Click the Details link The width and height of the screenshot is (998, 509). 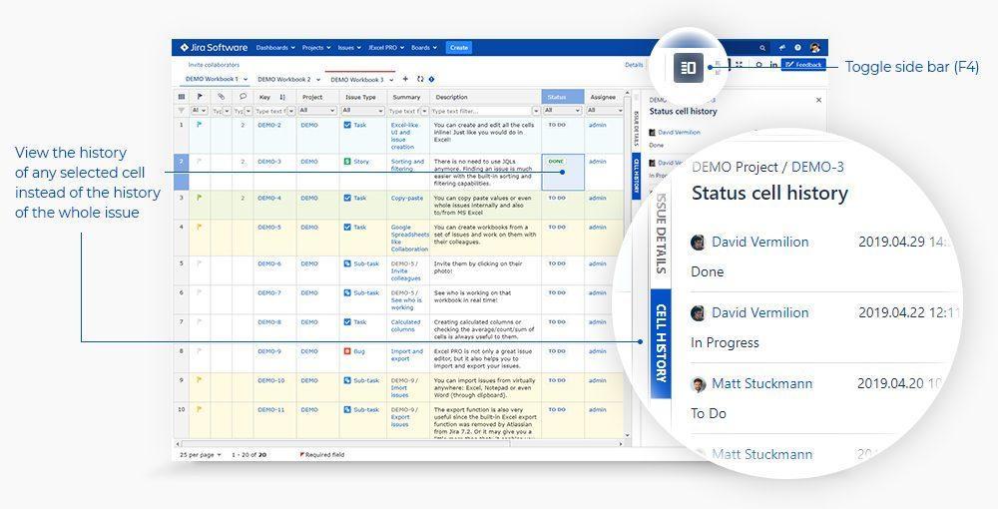coord(634,65)
